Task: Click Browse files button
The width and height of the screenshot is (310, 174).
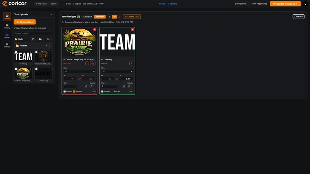Action: click(25, 22)
